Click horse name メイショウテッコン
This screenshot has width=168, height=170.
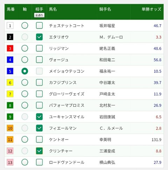(x=66, y=71)
